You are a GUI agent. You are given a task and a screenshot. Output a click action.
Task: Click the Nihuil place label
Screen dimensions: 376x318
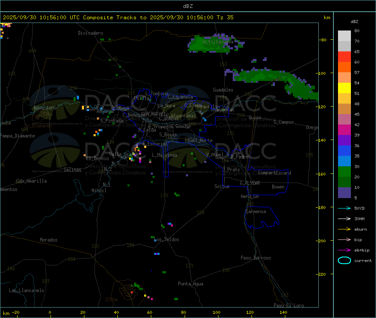99,191
